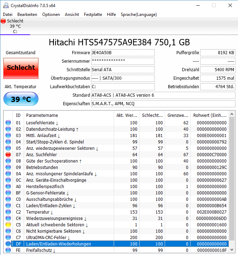The image size is (238, 255).
Task: Click raw value 002E000B0027 of Temperatur
Action: pyautogui.click(x=212, y=212)
